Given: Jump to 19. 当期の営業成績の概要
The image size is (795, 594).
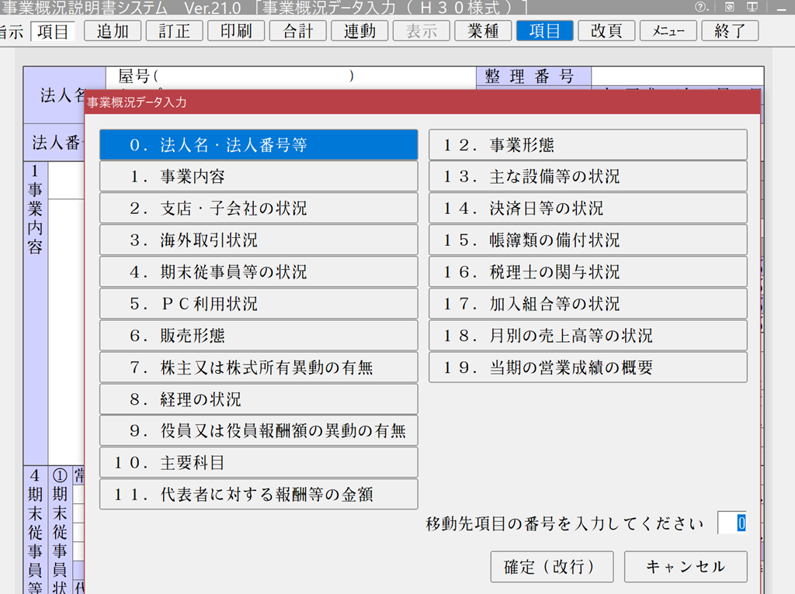Looking at the screenshot, I should [x=588, y=368].
